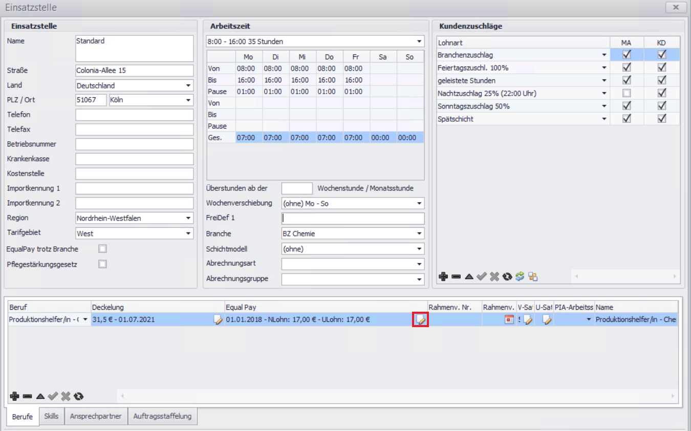Edit U-Satz via pencil note icon
Screen dimensions: 691x431
547,319
